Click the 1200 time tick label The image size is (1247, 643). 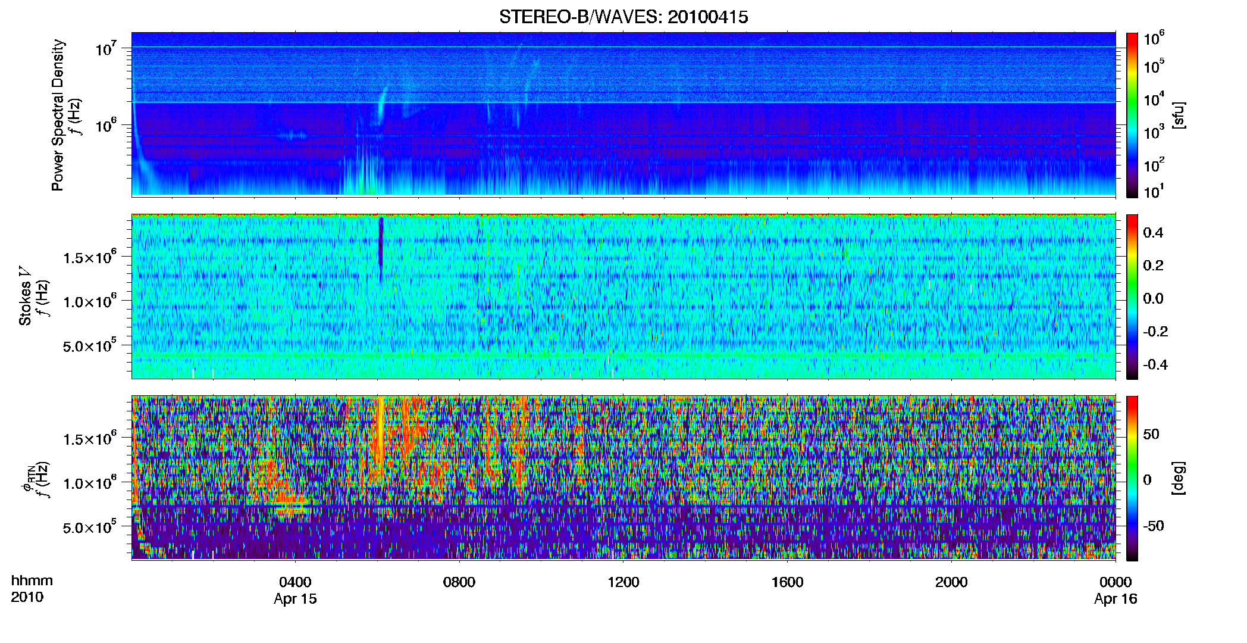[623, 582]
